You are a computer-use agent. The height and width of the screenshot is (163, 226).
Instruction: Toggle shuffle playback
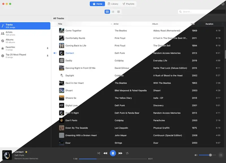coord(99,153)
